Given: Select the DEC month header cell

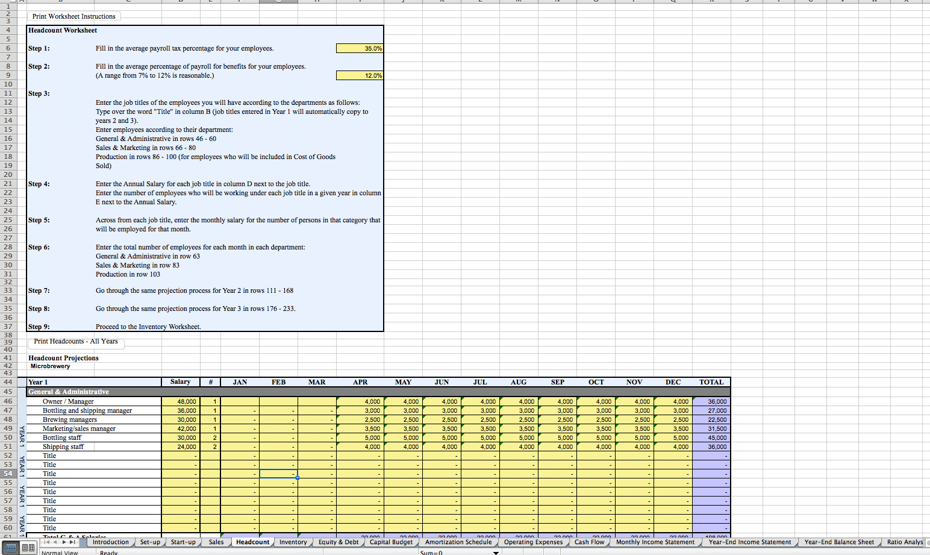Looking at the screenshot, I should point(673,382).
